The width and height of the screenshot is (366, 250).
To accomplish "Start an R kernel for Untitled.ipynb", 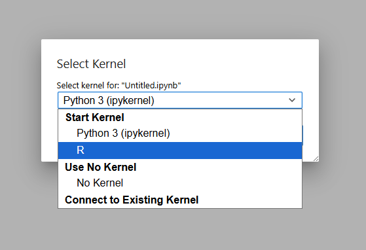I will [180, 151].
